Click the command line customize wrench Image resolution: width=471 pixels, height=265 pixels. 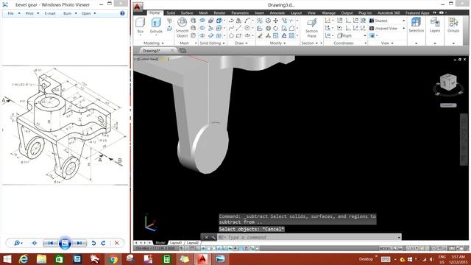coord(213,237)
